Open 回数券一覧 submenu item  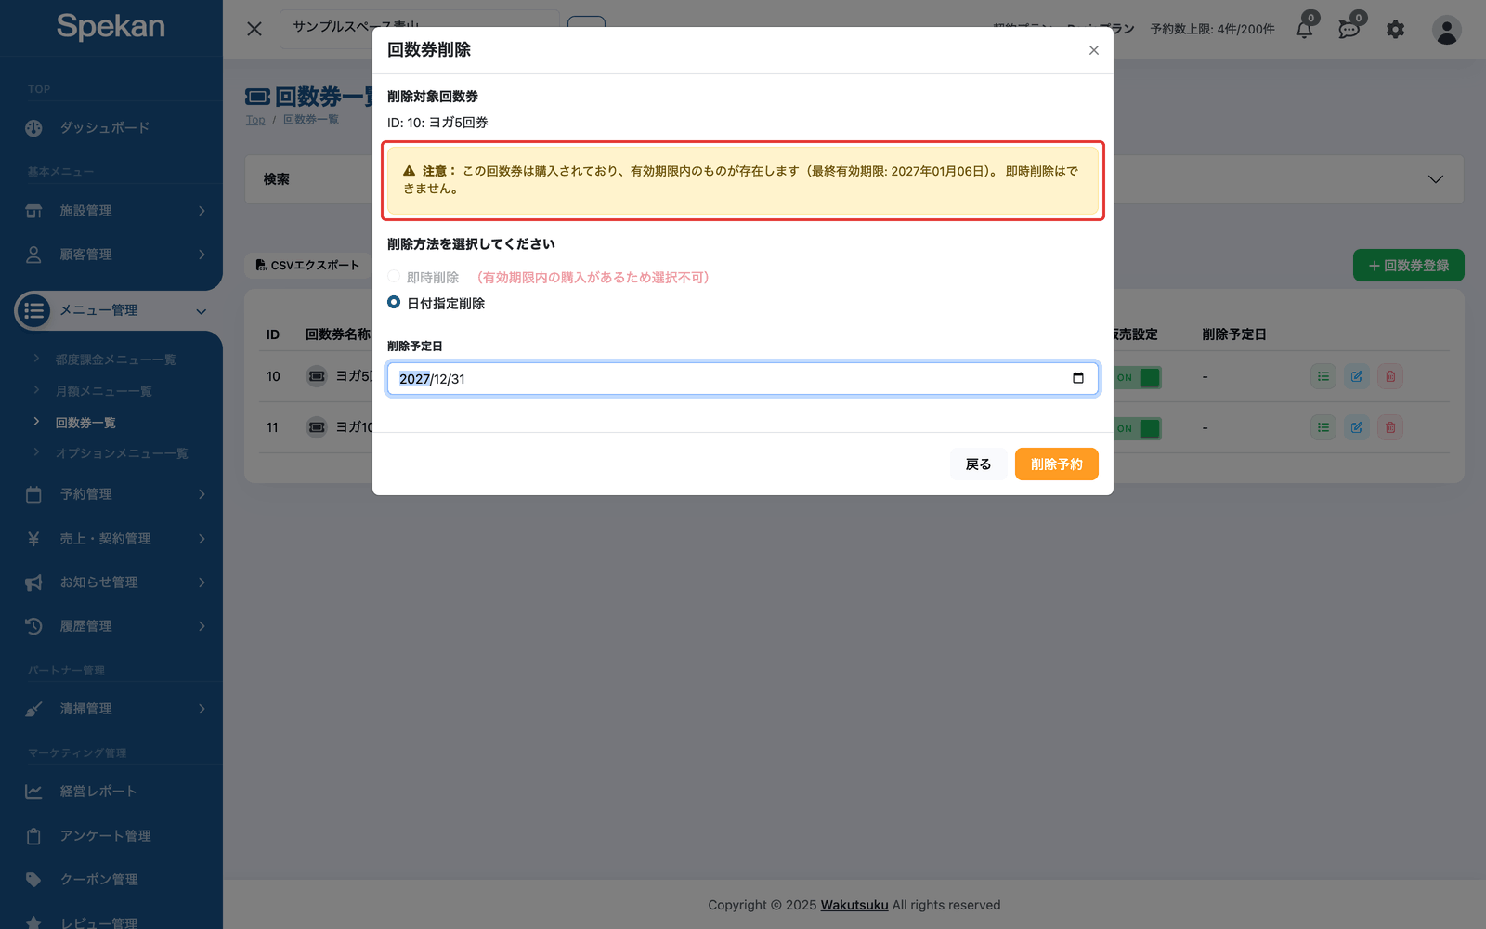pos(85,423)
